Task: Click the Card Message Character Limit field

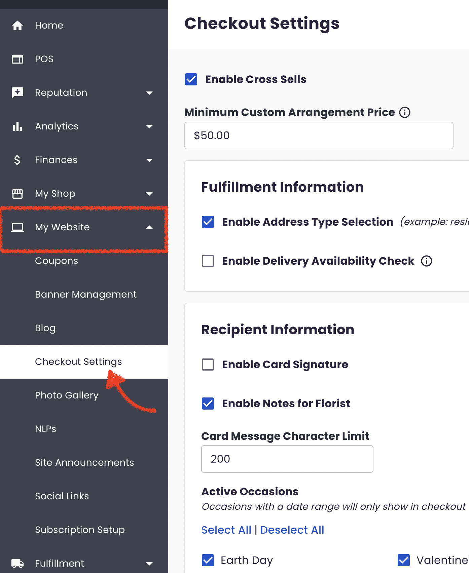Action: click(287, 459)
